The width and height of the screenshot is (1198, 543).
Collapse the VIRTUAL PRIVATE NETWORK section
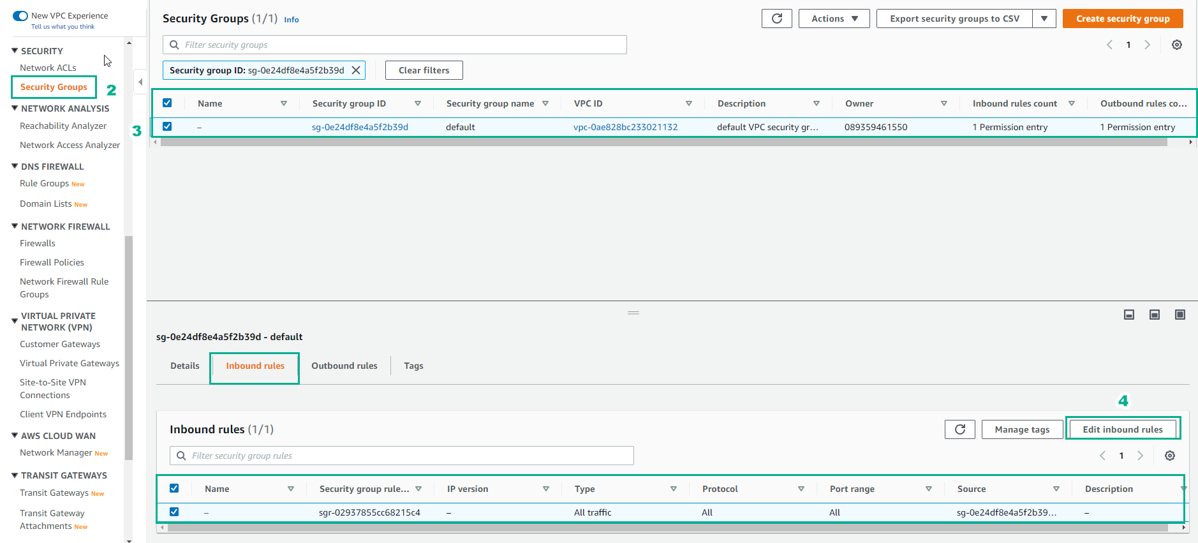15,321
